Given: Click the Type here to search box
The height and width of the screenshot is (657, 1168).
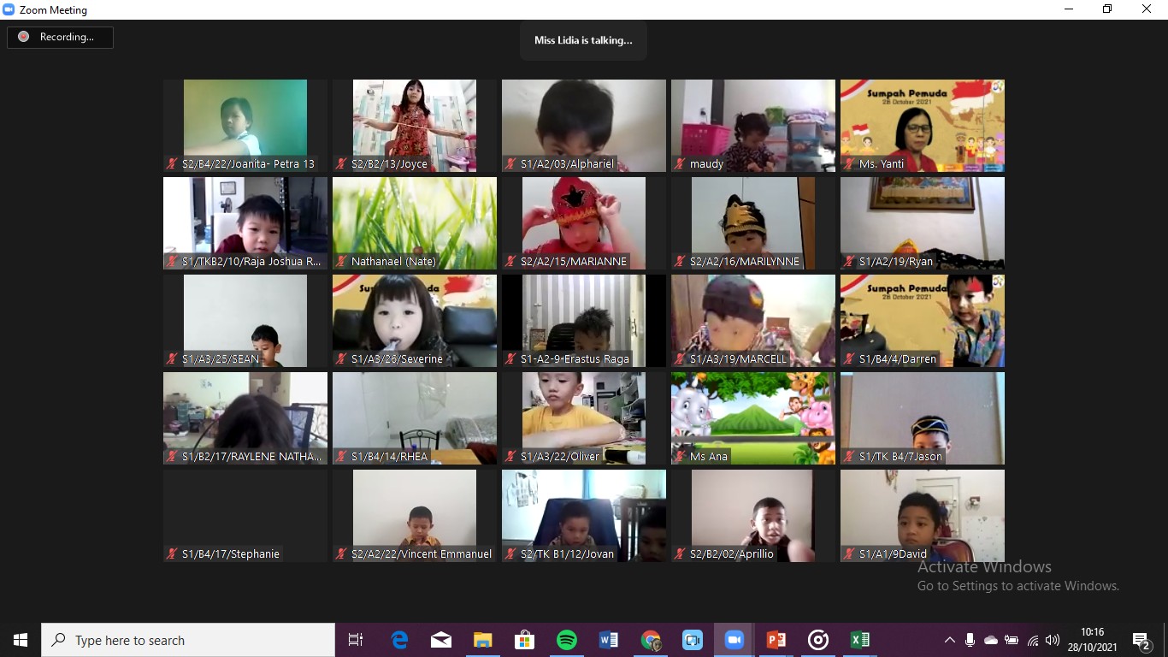Looking at the screenshot, I should tap(188, 640).
